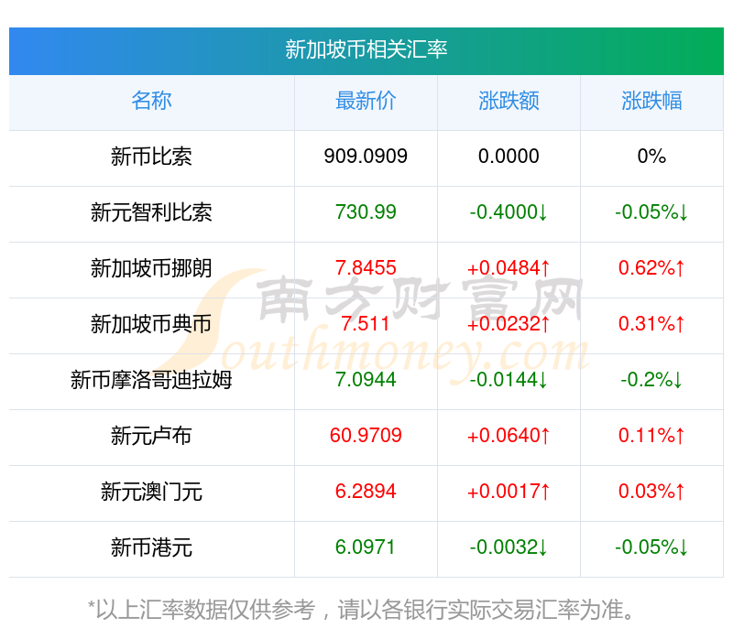Select the 新元澳门元 row name

151,492
